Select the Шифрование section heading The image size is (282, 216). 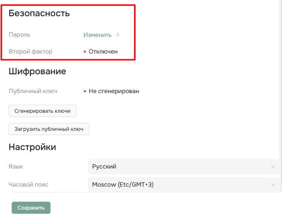click(x=37, y=71)
